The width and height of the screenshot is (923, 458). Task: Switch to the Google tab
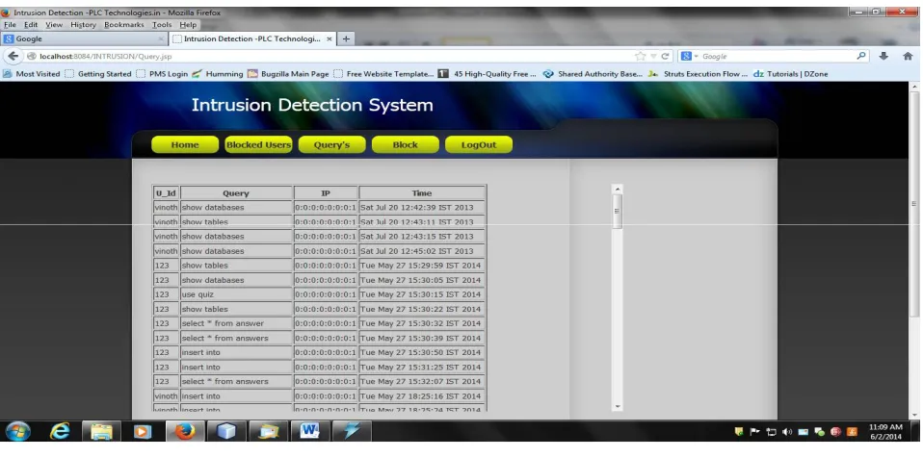pyautogui.click(x=84, y=38)
